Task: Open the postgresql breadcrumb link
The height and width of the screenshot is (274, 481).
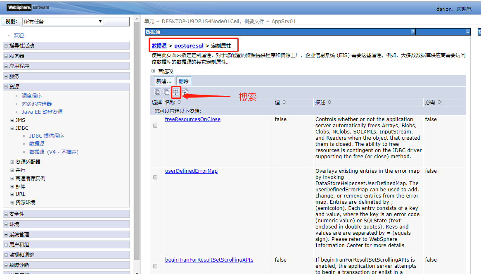Action: (x=189, y=45)
